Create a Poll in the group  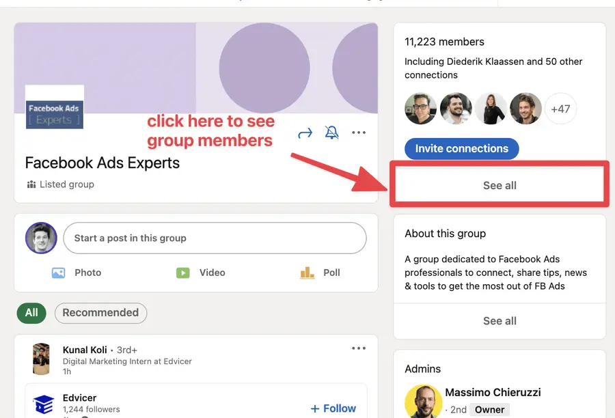pyautogui.click(x=320, y=272)
